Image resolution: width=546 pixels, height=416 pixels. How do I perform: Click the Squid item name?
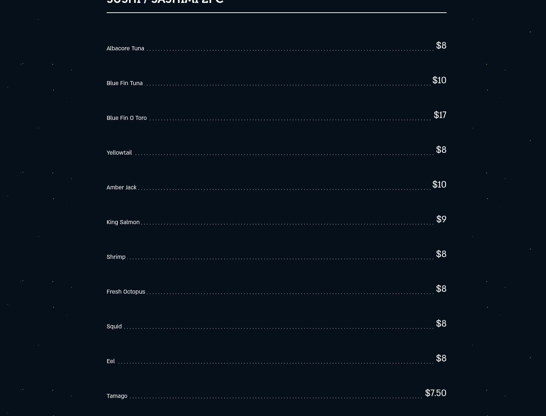114,326
